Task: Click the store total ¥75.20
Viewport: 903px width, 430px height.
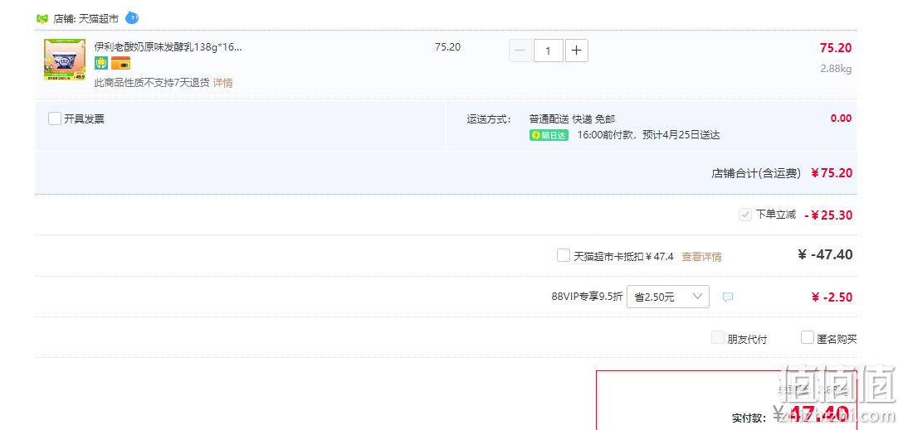Action: [832, 173]
